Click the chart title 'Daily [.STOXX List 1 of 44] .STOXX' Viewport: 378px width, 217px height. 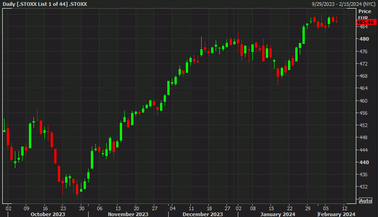[45, 4]
